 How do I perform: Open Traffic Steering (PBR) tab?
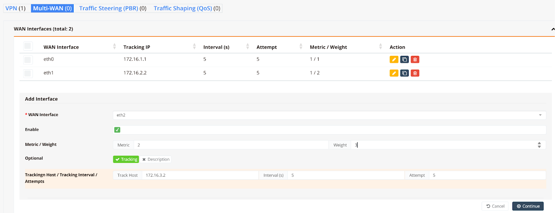coord(108,8)
